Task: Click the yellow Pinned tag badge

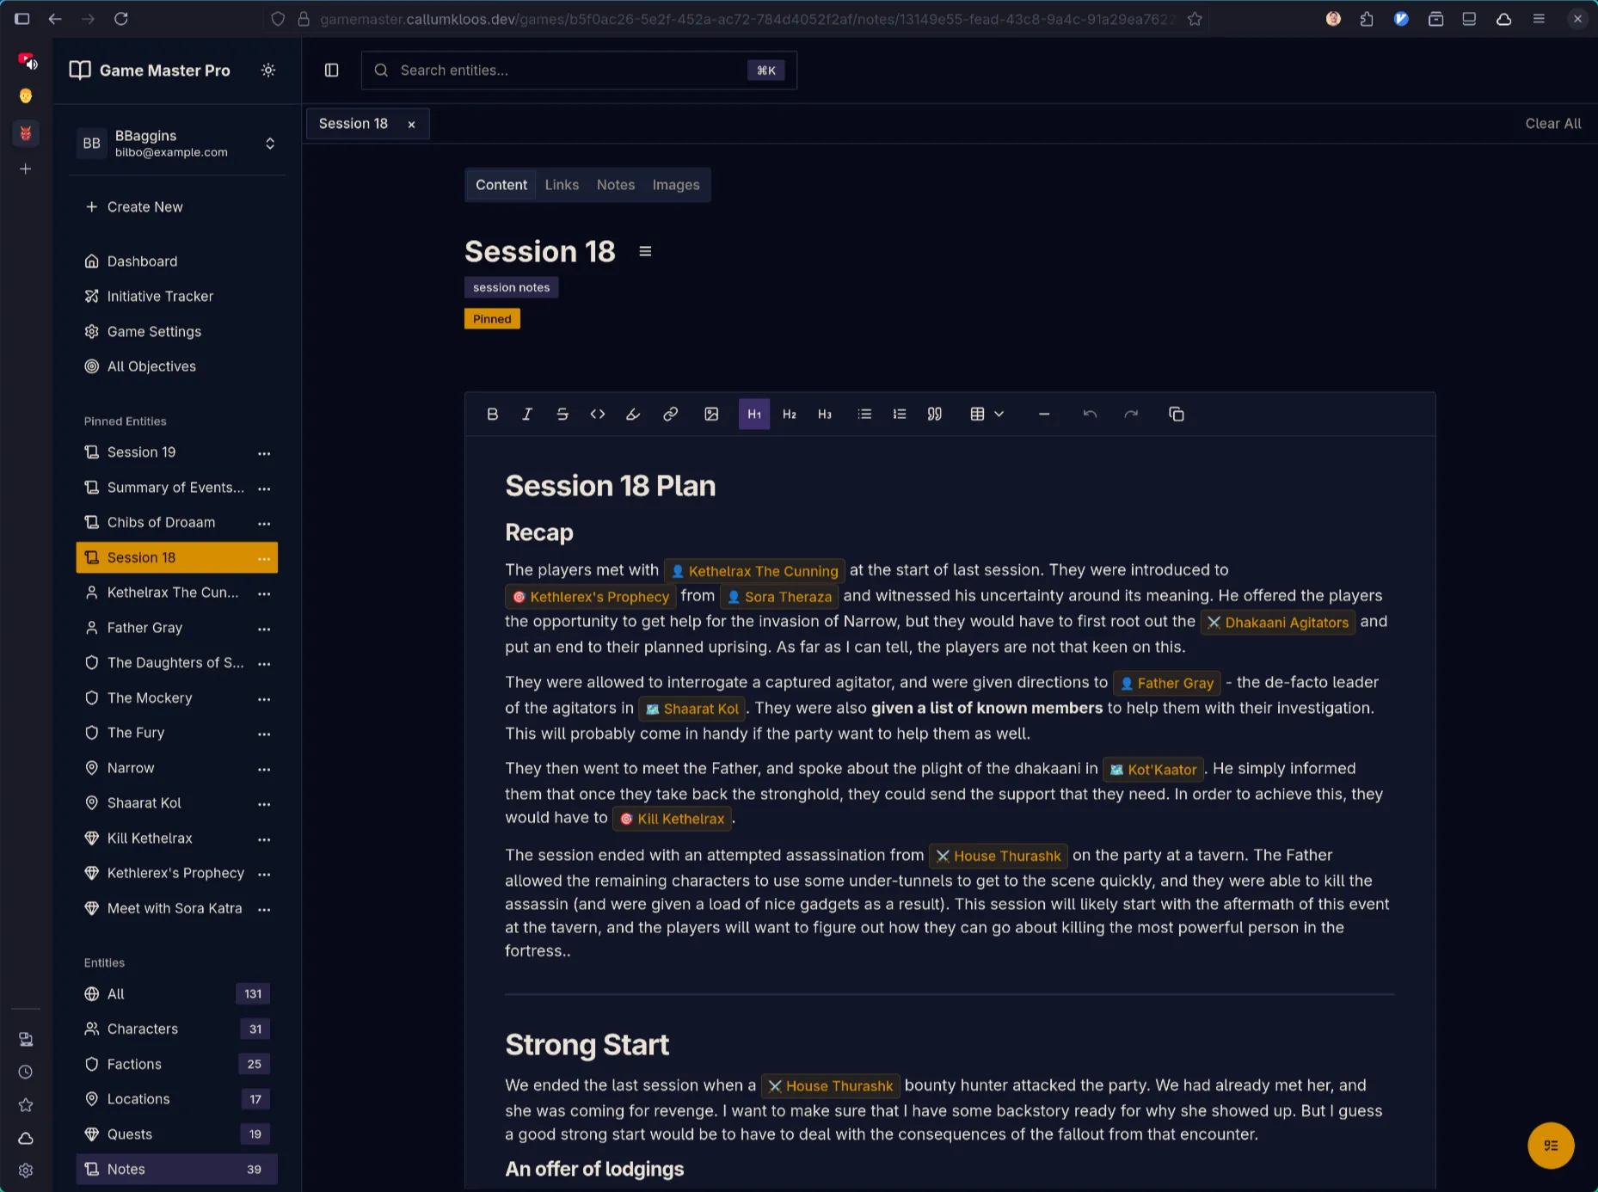Action: click(x=491, y=318)
